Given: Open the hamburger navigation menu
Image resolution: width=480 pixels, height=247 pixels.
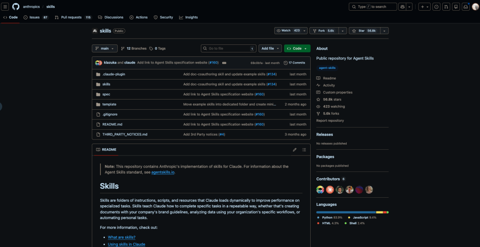Looking at the screenshot, I should pos(5,7).
